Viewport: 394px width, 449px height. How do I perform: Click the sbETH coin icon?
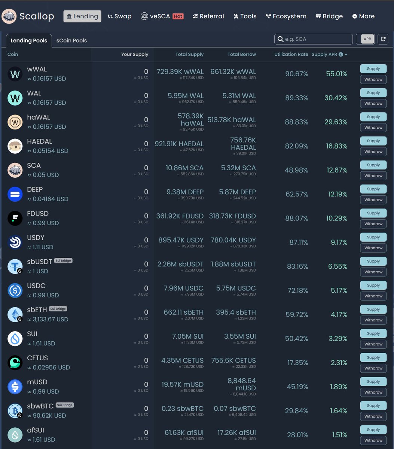[15, 315]
